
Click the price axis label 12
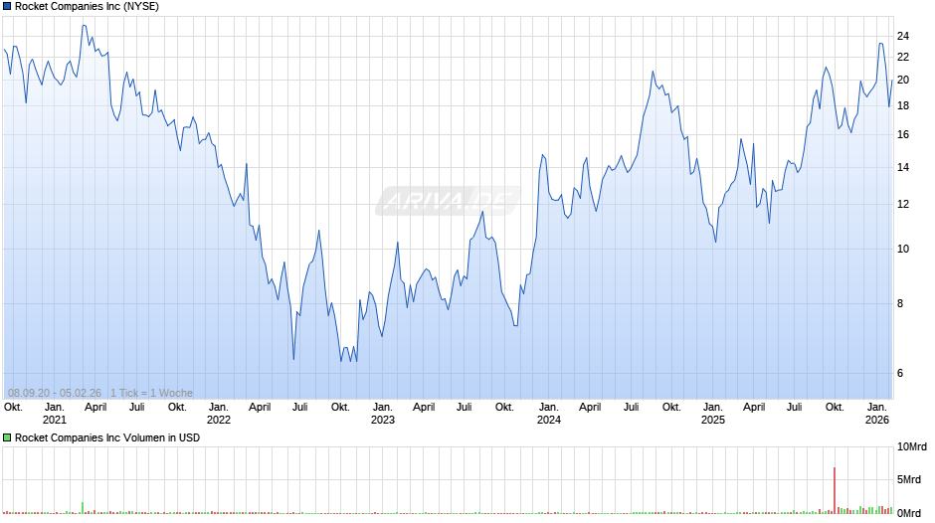903,204
